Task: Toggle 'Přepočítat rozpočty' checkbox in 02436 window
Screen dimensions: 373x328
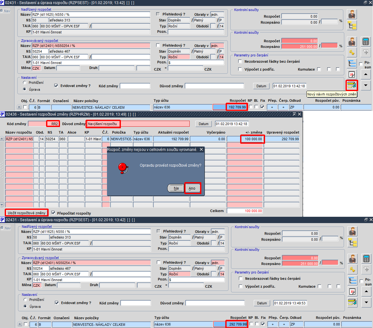Action: coord(53,213)
